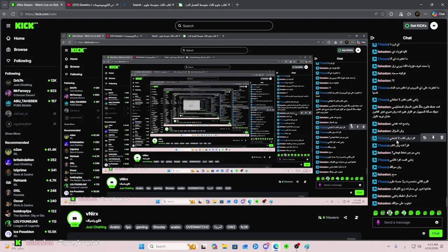
Task: Open Windows Start menu
Action: pyautogui.click(x=141, y=246)
